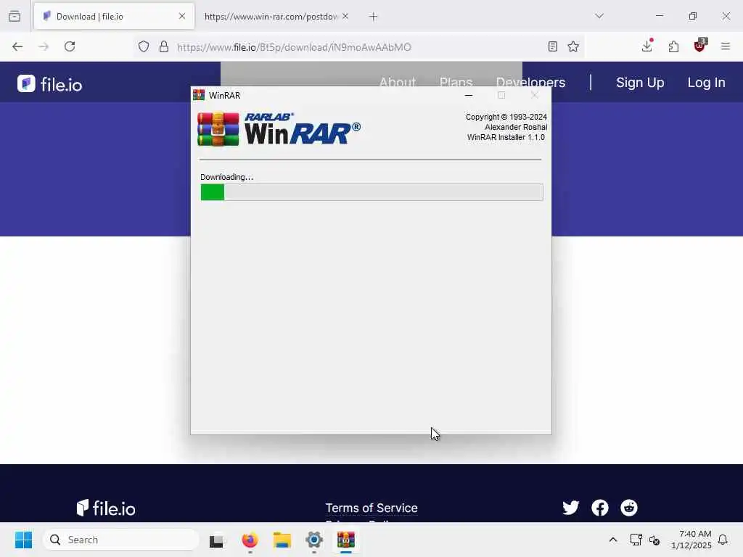The height and width of the screenshot is (557, 743).
Task: Click the WinRAR taskbar icon
Action: (x=346, y=540)
